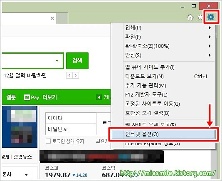Choose 추가 기능 관리(M)
This screenshot has height=181, width=222.
163,85
